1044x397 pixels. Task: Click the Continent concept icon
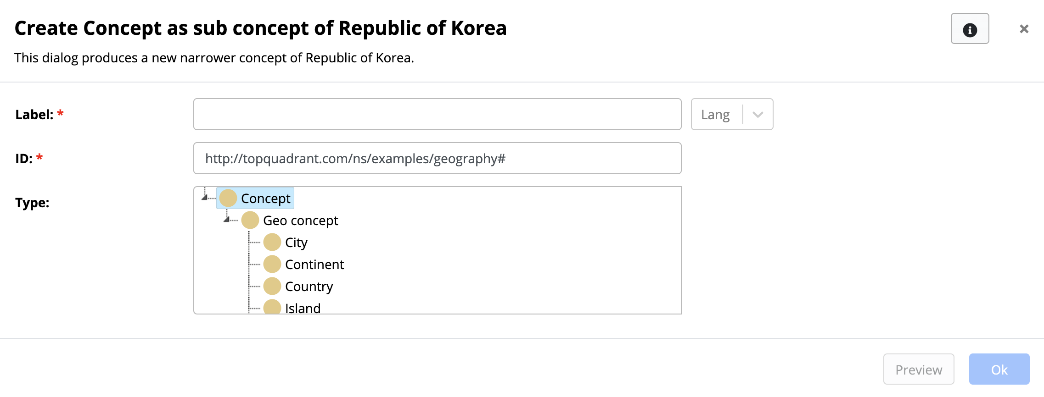click(x=273, y=264)
